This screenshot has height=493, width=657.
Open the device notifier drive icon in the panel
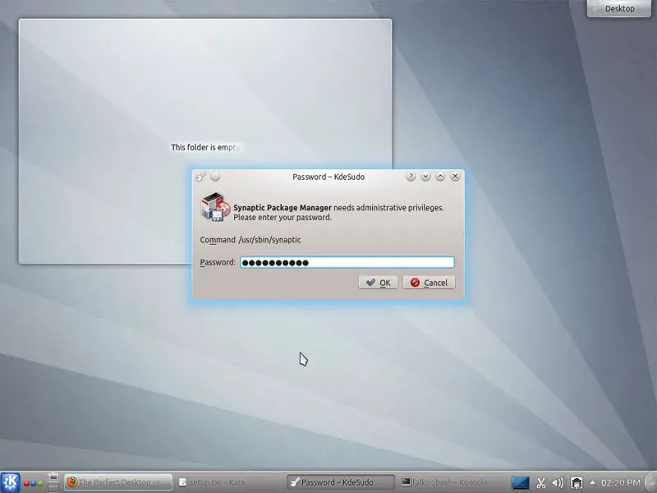[53, 482]
